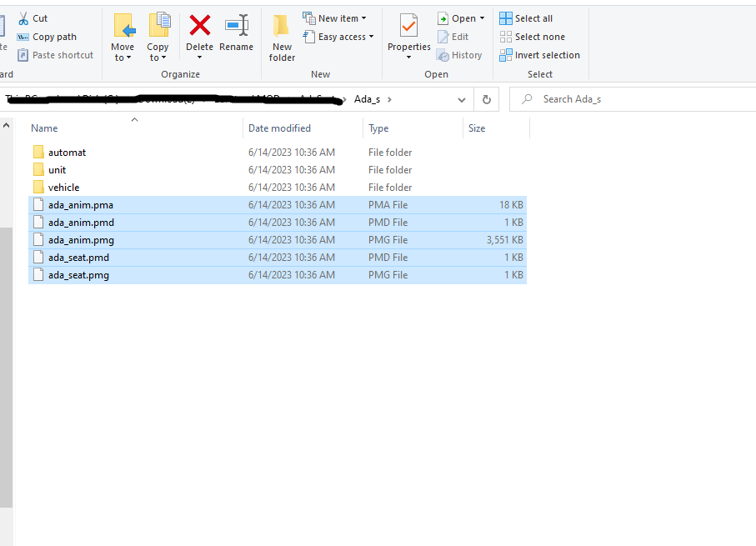
Task: Click unit folder's date modified
Action: coord(292,170)
